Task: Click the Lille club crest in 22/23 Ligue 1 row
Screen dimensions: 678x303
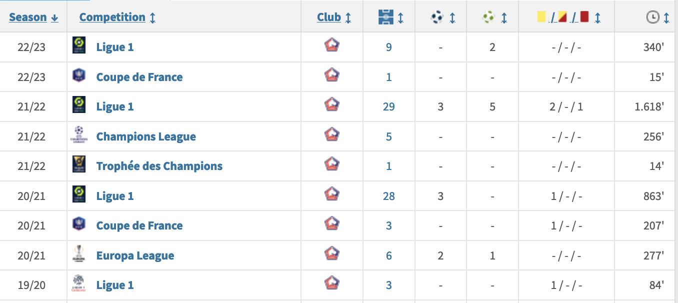Action: (x=332, y=46)
